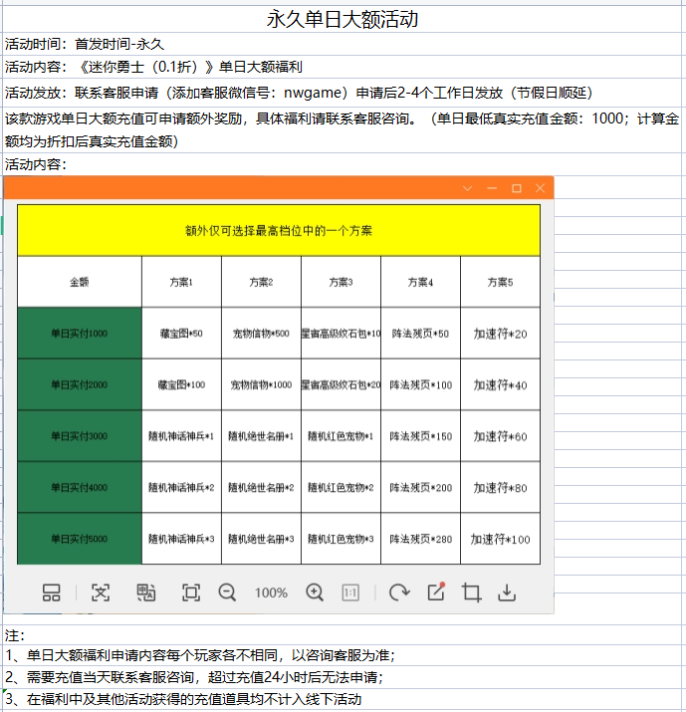686x712 pixels.
Task: Click the 随机红色宠物*3 cell
Action: [341, 539]
